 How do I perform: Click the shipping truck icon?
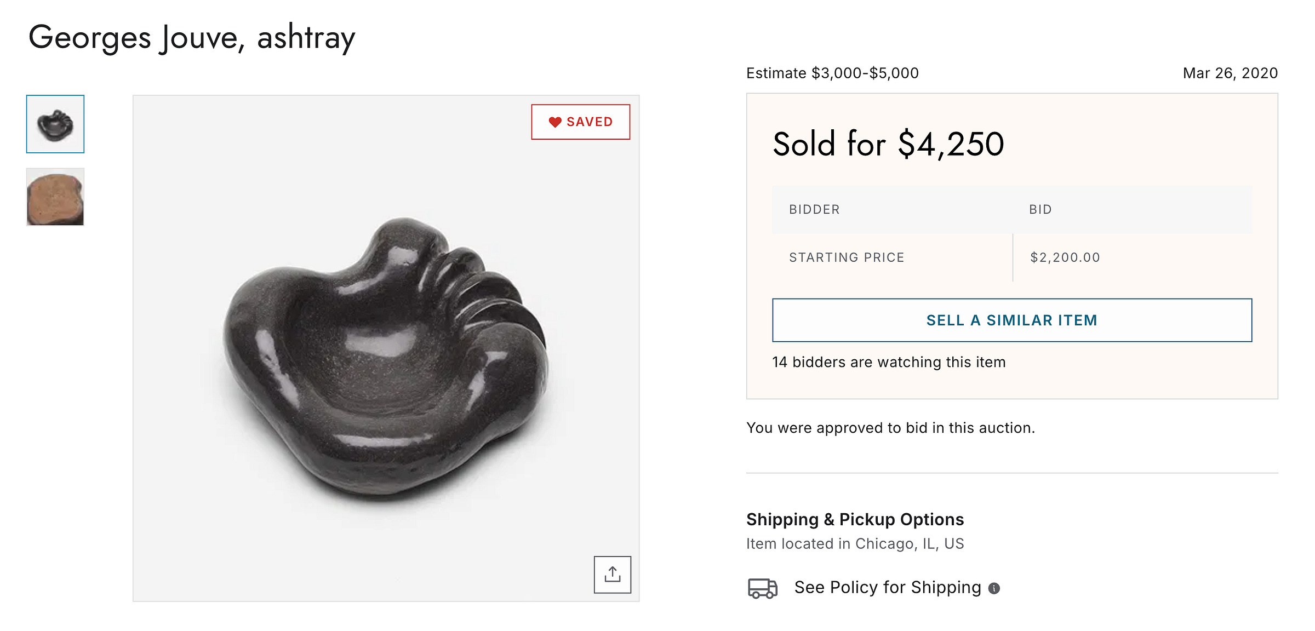click(x=762, y=588)
